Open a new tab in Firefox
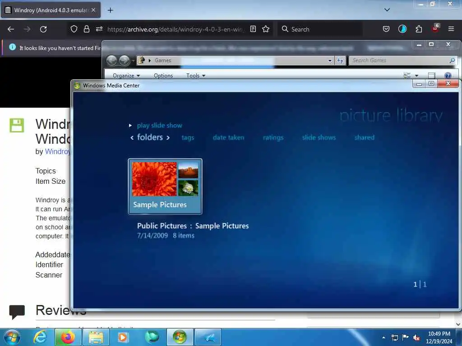Image resolution: width=462 pixels, height=346 pixels. 110,10
